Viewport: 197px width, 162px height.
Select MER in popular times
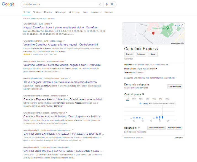(141, 99)
